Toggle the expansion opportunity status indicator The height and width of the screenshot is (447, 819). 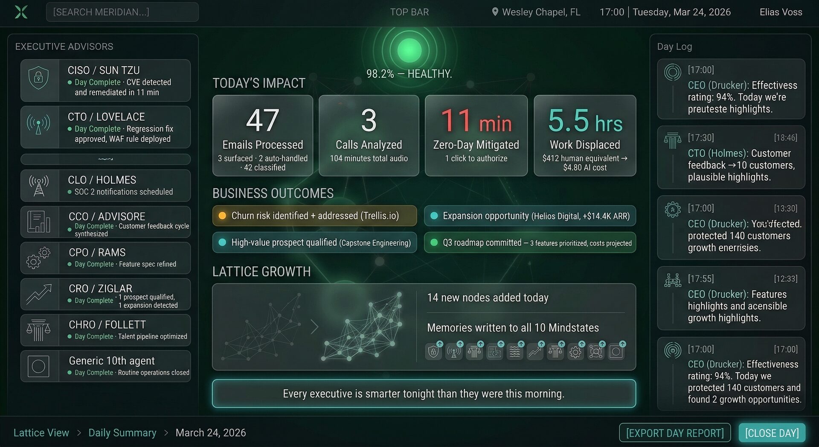click(435, 216)
